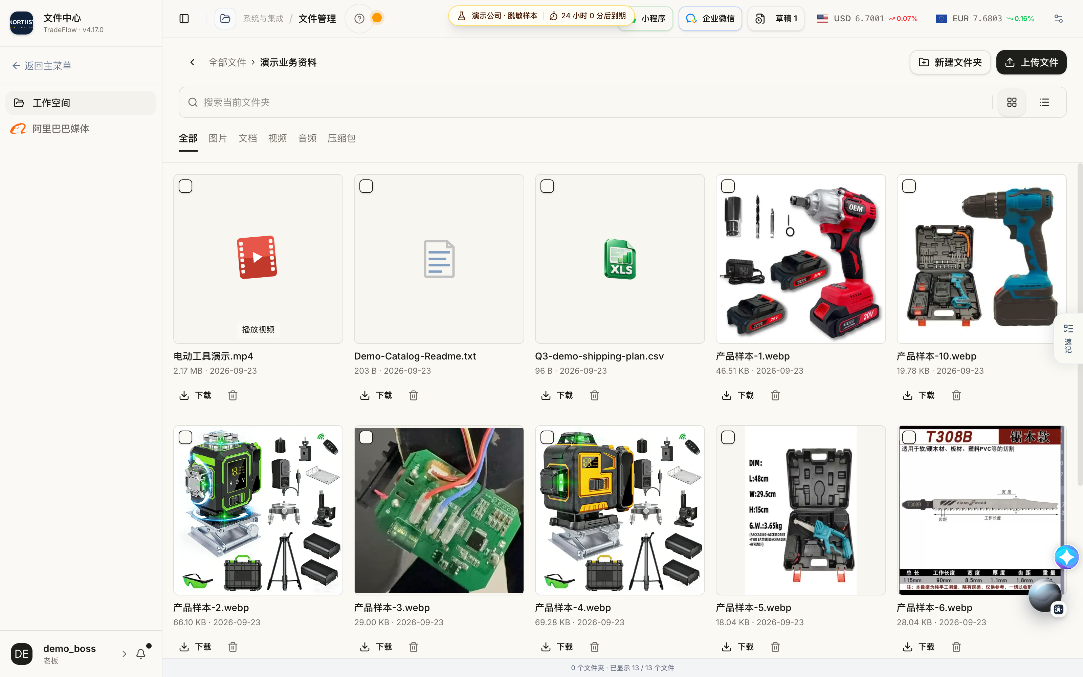This screenshot has height=677, width=1083.
Task: Open 草稿 1 drafts button
Action: coord(776,18)
